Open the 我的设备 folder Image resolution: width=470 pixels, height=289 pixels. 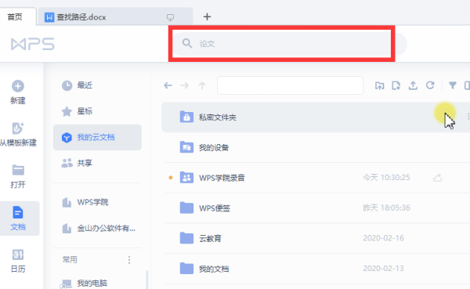click(x=316, y=147)
